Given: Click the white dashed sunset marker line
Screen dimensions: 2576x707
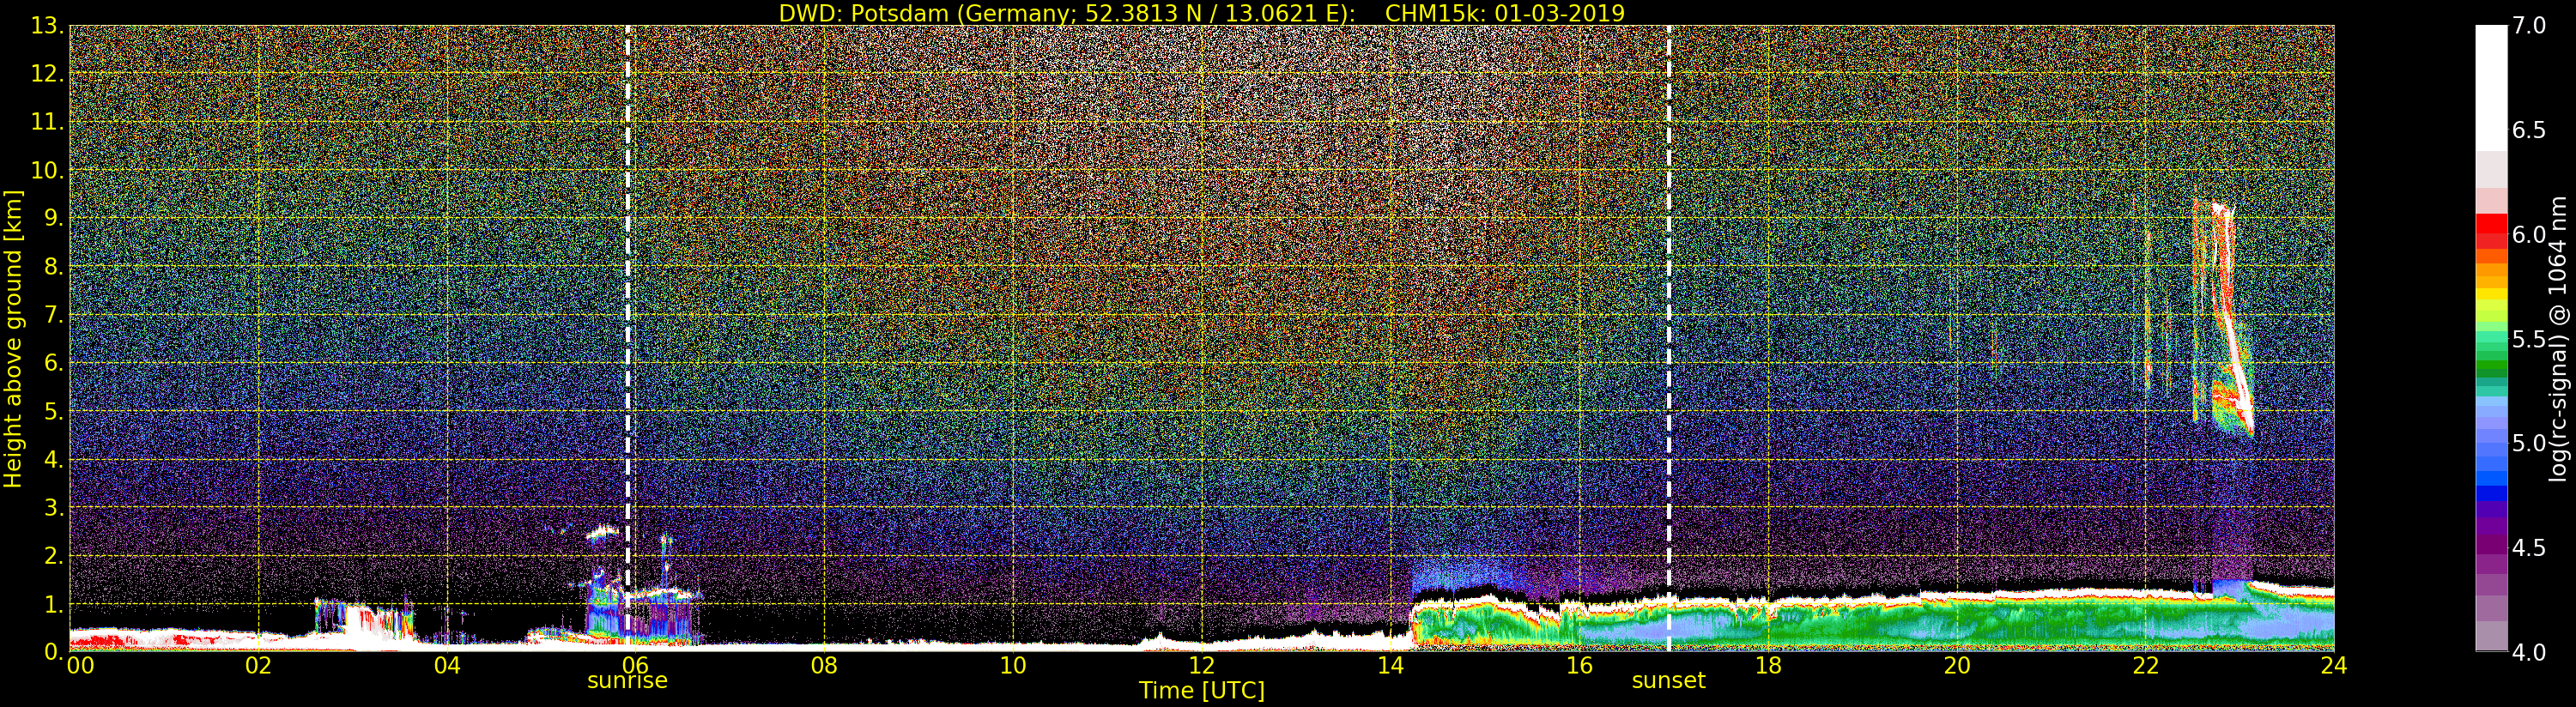Looking at the screenshot, I should [1669, 338].
